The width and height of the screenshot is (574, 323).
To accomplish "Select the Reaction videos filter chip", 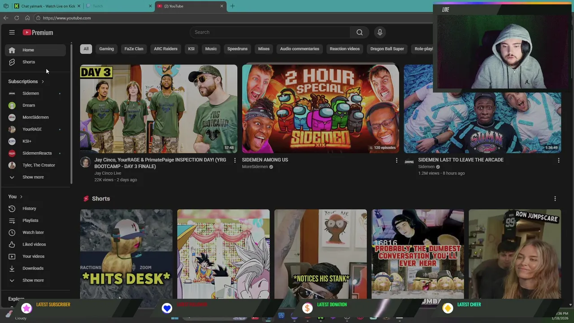I will (344, 49).
